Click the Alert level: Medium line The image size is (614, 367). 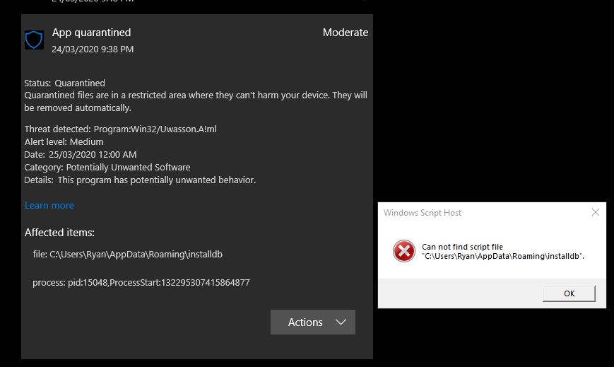(64, 142)
